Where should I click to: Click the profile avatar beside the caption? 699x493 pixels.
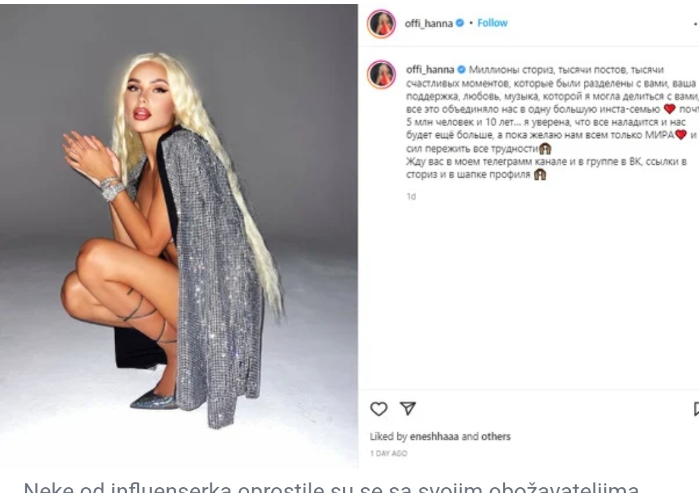click(381, 74)
